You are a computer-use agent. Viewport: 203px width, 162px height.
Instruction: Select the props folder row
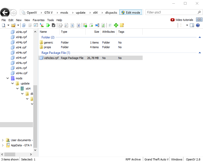click(91, 47)
